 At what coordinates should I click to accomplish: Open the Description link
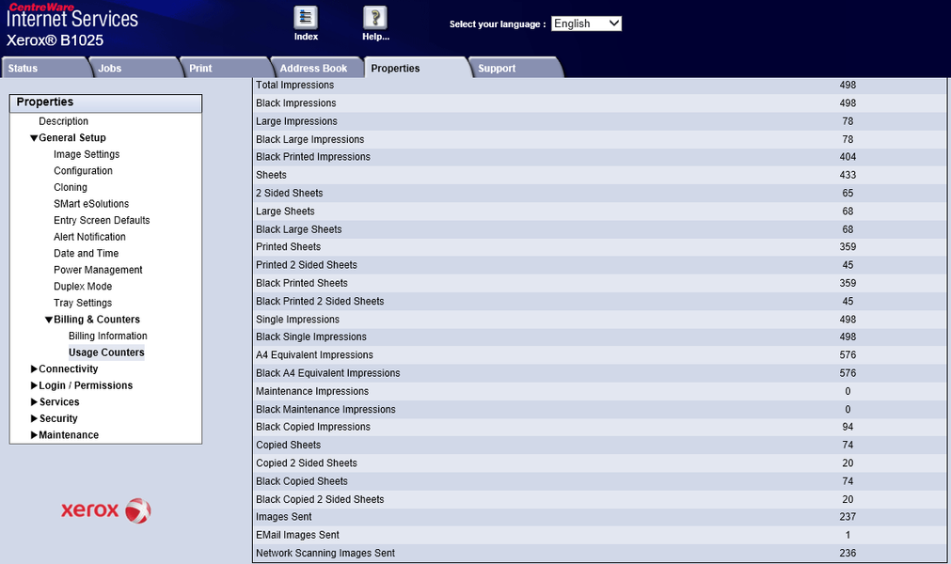coord(63,121)
